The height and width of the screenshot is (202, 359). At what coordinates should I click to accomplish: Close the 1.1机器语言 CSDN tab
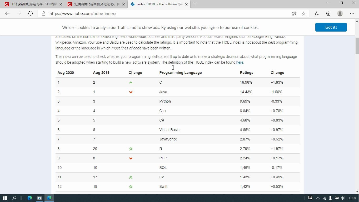point(61,4)
